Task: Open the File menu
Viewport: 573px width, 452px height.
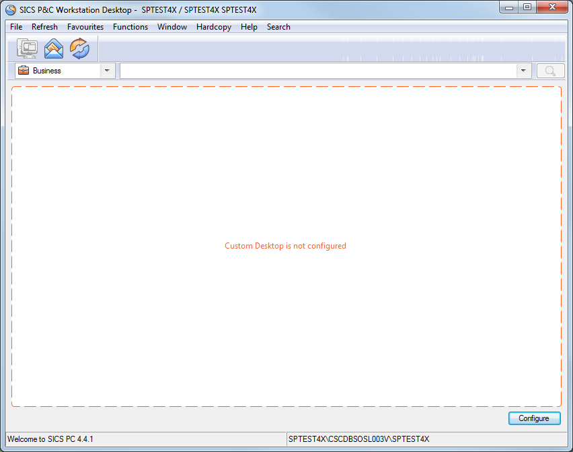Action: pyautogui.click(x=15, y=27)
